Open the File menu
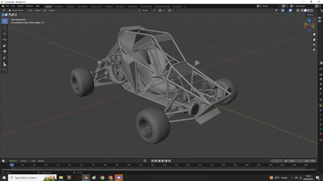The height and width of the screenshot is (181, 323). [x=7, y=6]
